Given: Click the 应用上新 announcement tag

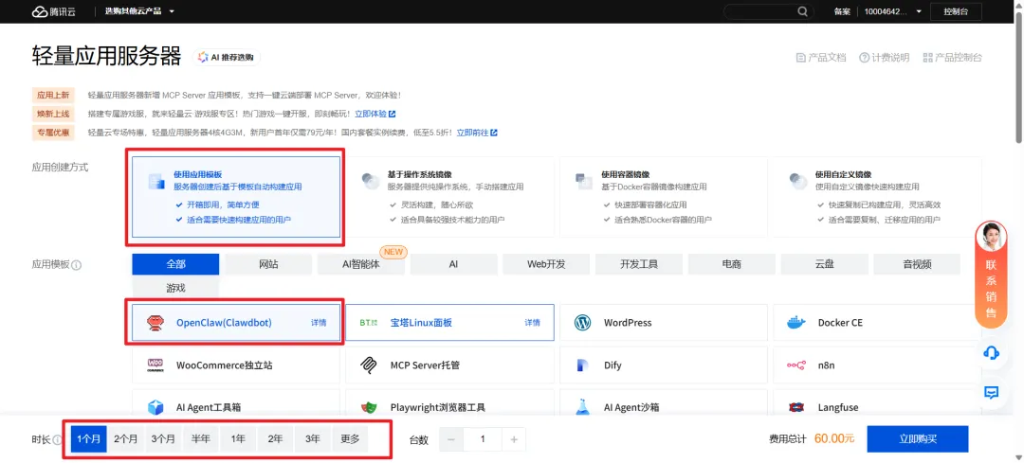Looking at the screenshot, I should (53, 95).
